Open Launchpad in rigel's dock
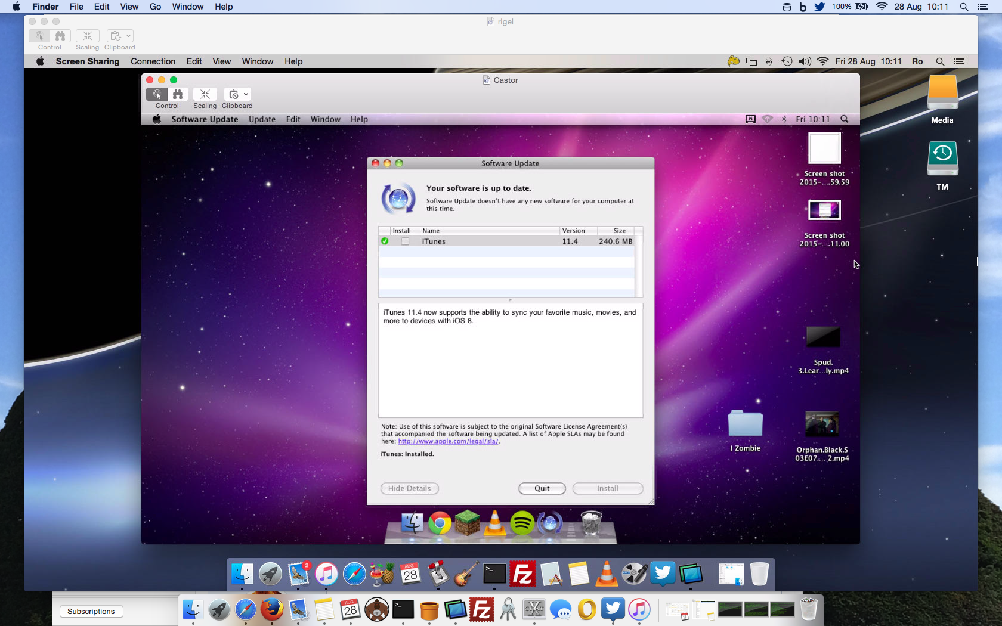 pos(270,574)
